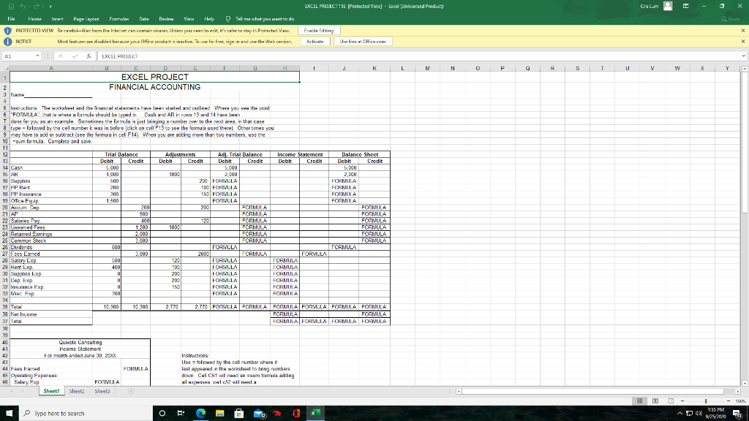Expand the formula bar

[x=743, y=54]
